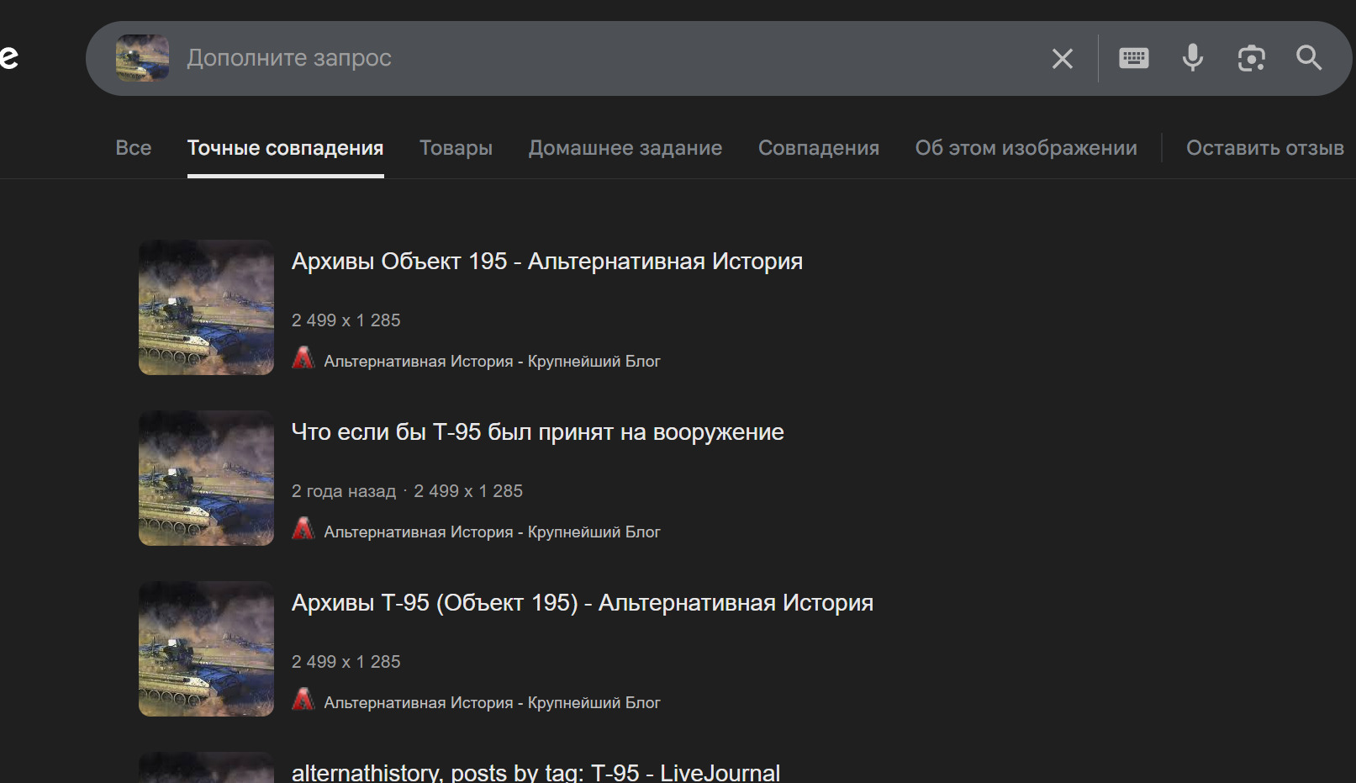Open the 'Домашнее задание' tab
This screenshot has width=1356, height=783.
[625, 148]
